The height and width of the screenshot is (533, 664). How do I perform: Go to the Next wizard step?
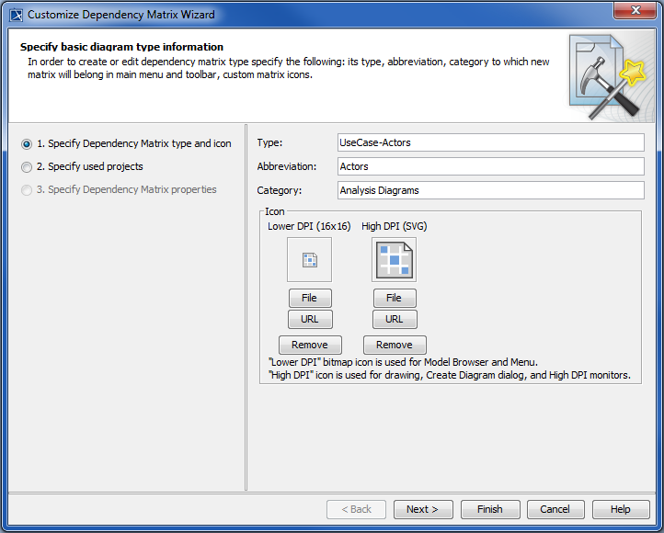coord(423,509)
